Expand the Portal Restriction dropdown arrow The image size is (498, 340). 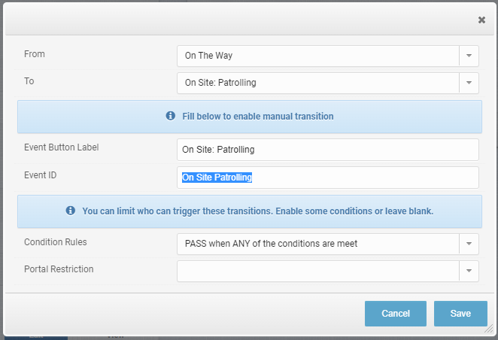click(x=469, y=271)
